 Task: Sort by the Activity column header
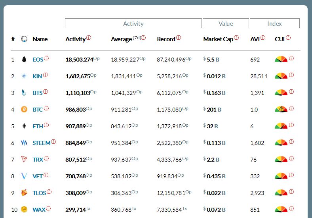point(75,39)
